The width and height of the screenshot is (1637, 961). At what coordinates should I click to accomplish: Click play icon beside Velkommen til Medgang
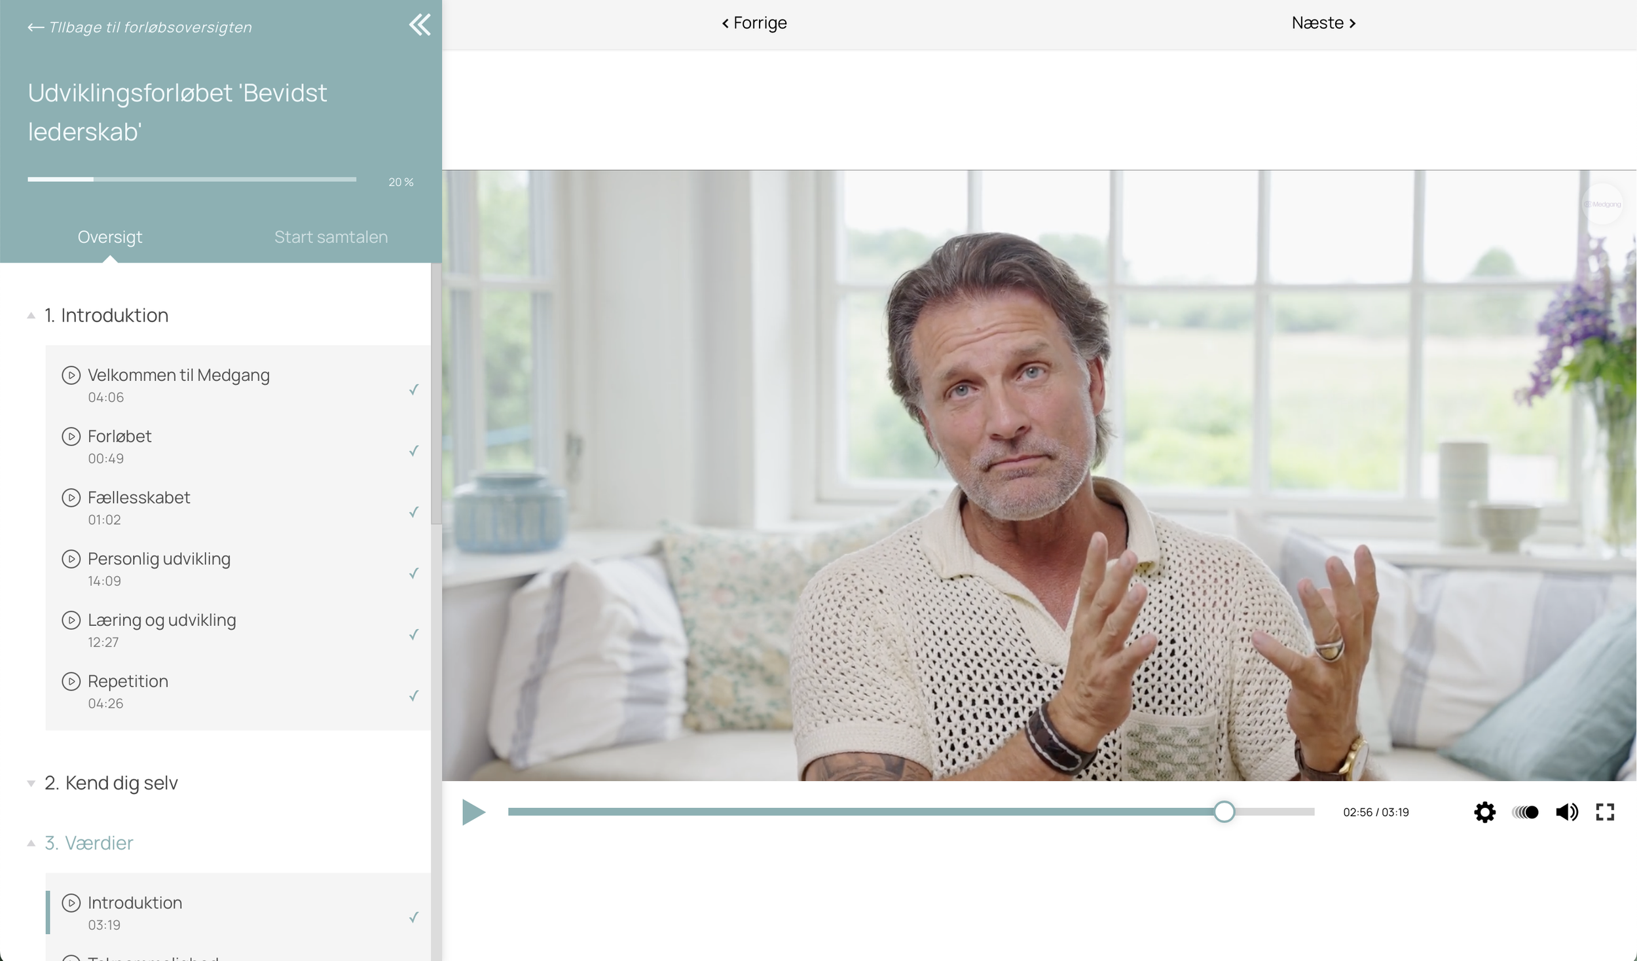(71, 375)
